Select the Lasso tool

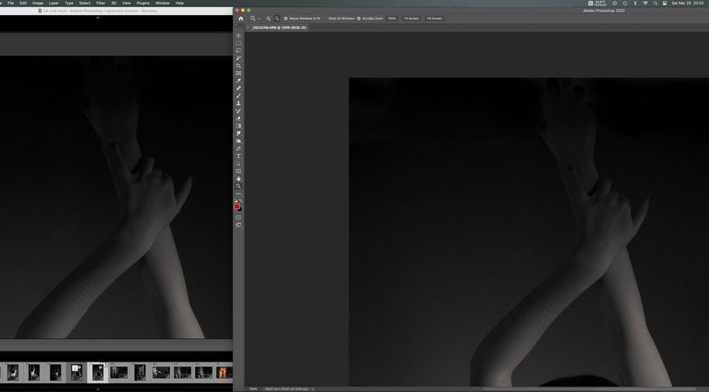point(238,50)
